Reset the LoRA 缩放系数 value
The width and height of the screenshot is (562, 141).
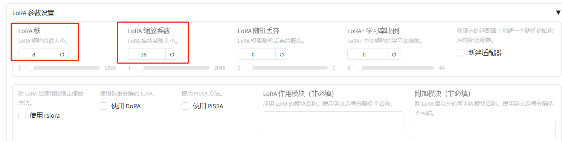pos(172,55)
